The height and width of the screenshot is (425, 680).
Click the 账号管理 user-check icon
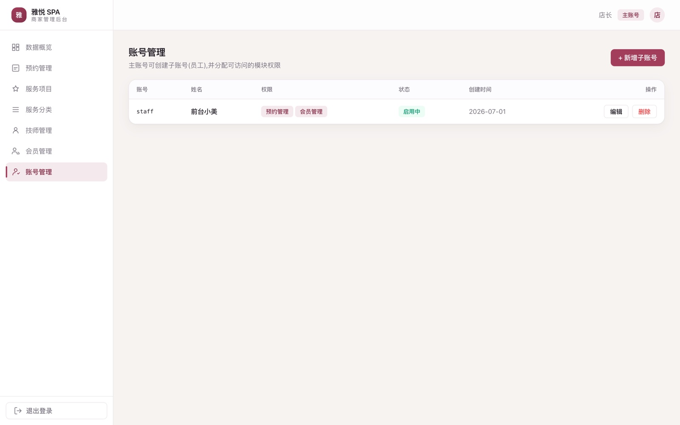pos(16,172)
